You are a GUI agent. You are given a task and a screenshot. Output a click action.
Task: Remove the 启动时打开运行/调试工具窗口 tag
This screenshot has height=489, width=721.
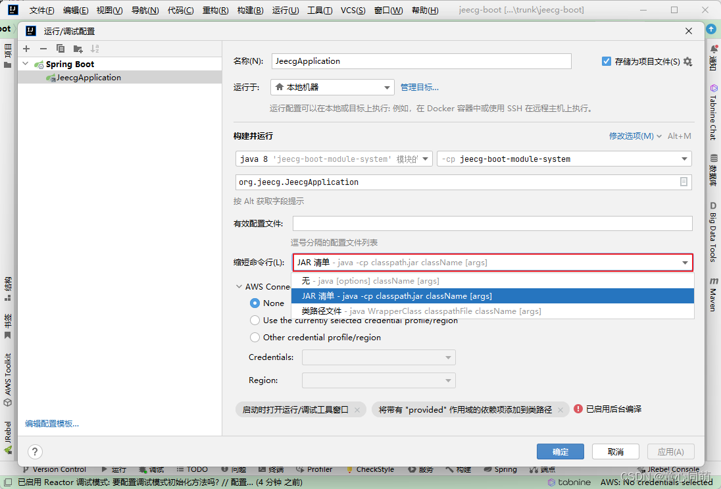357,410
